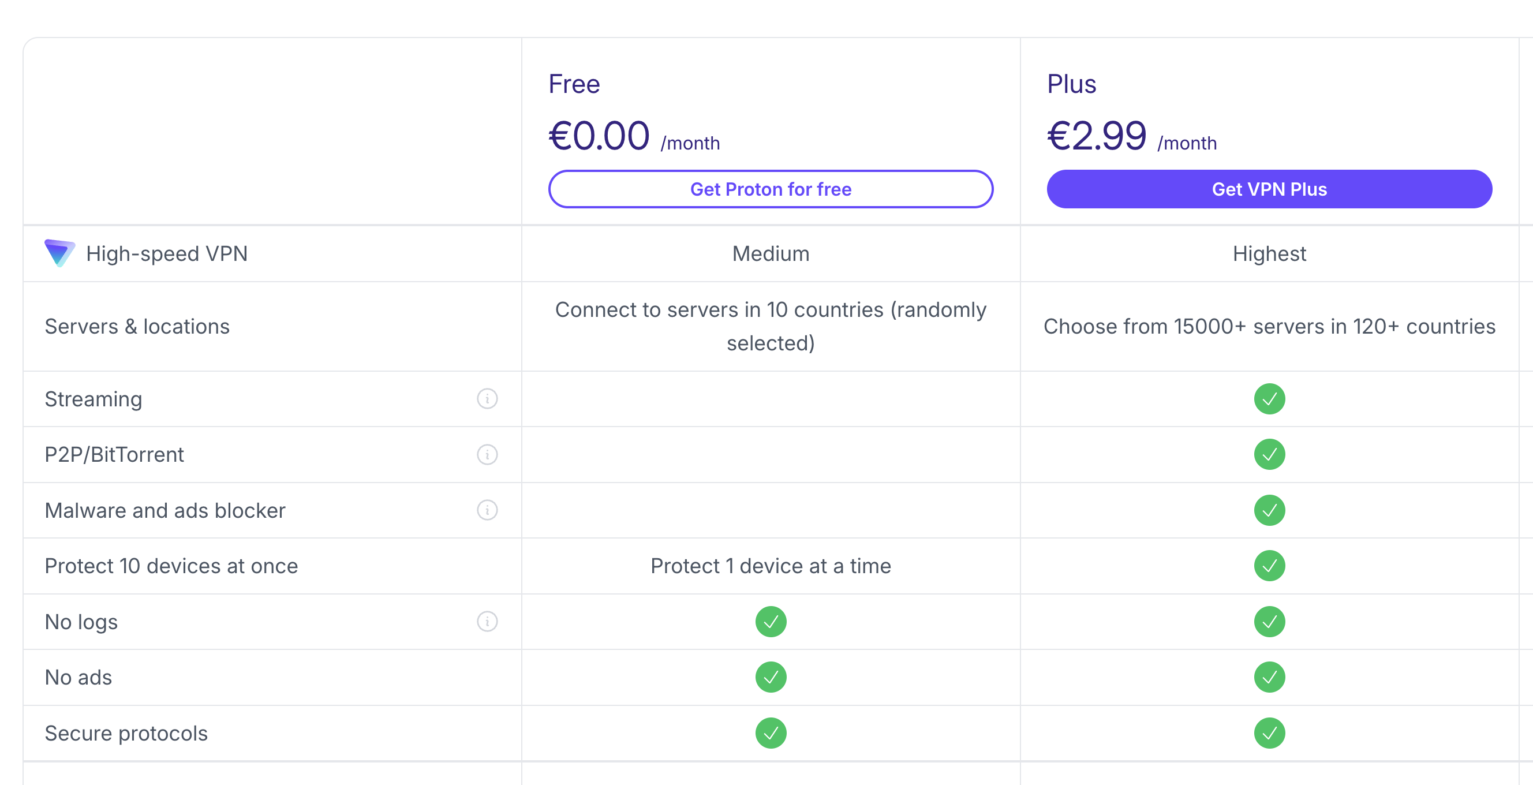This screenshot has height=785, width=1533.
Task: Open the P2P/BitTorrent info icon
Action: (487, 455)
